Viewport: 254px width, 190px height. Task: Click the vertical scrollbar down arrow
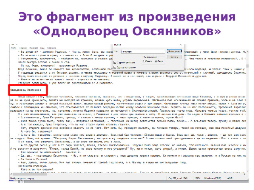(247, 171)
